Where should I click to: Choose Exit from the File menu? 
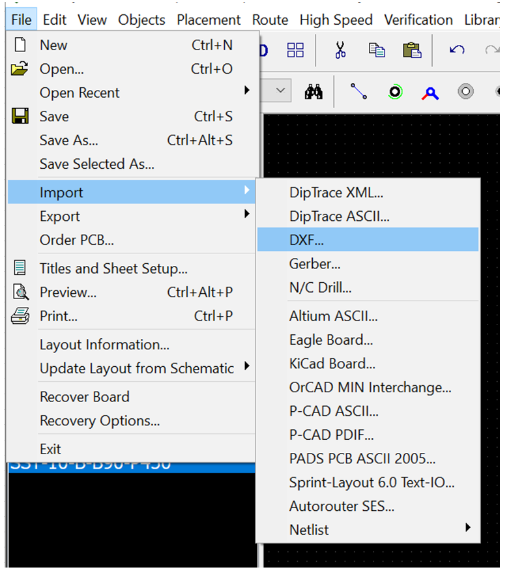click(x=132, y=449)
